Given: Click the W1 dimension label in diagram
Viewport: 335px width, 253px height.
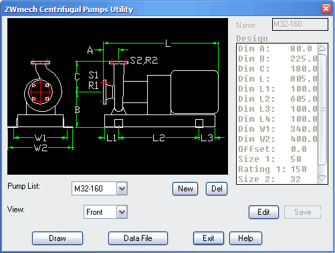Looking at the screenshot, I should point(41,138).
